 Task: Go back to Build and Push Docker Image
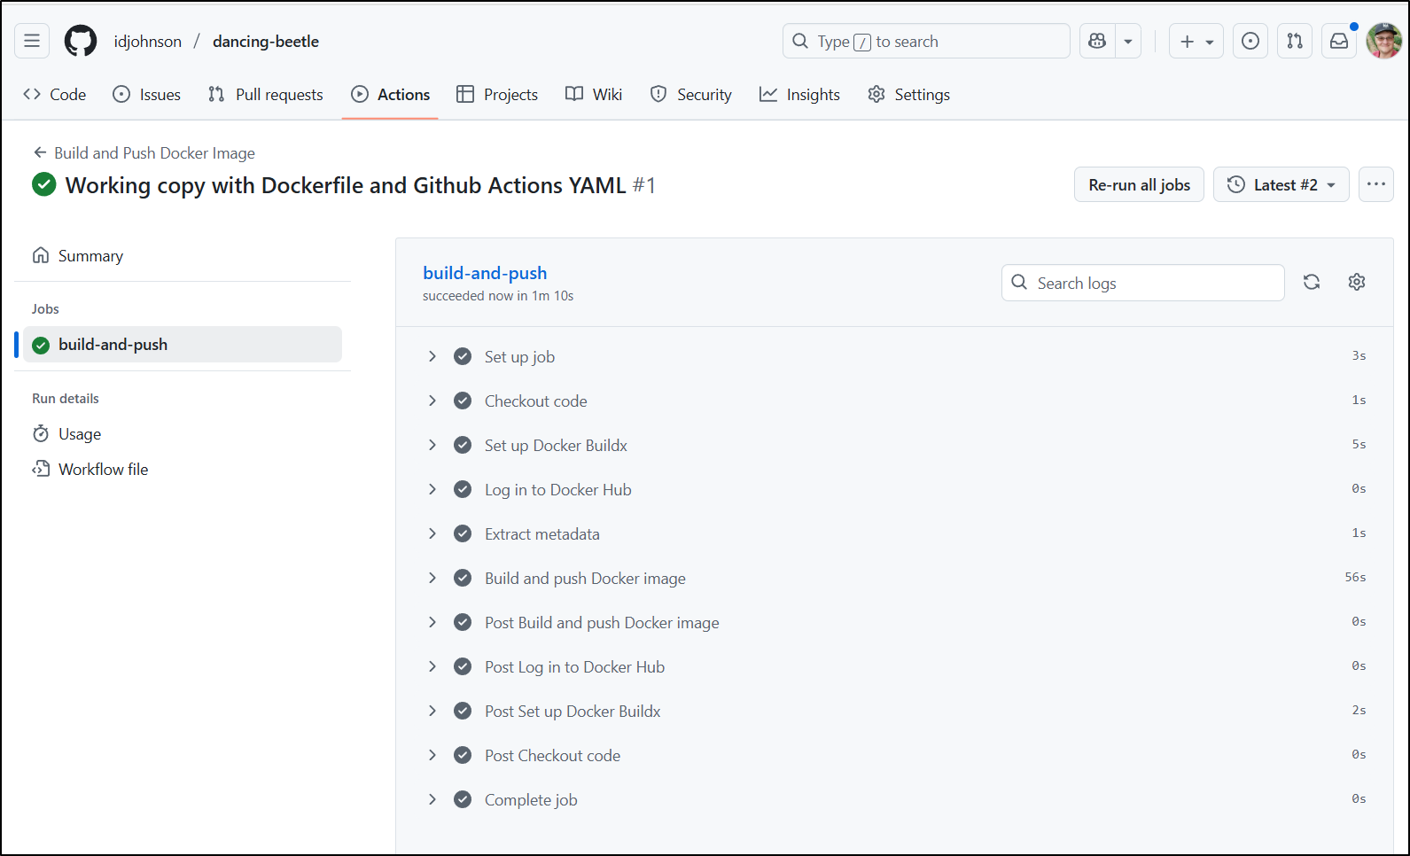click(x=144, y=152)
